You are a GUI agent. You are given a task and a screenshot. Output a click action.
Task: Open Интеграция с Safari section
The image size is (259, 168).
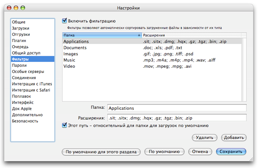pos(32,90)
